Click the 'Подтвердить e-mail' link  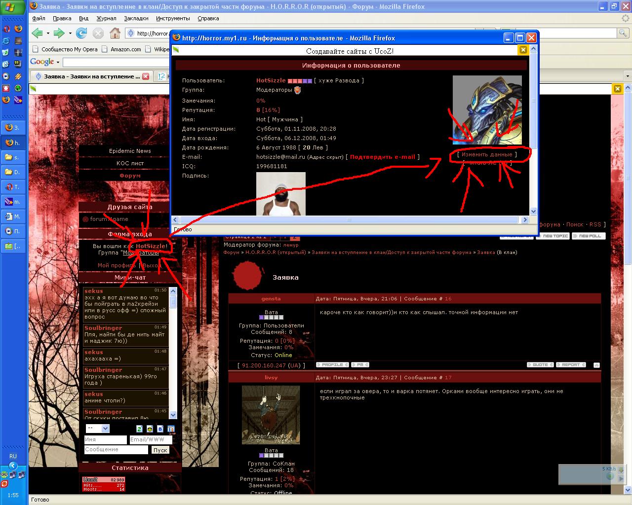[383, 157]
